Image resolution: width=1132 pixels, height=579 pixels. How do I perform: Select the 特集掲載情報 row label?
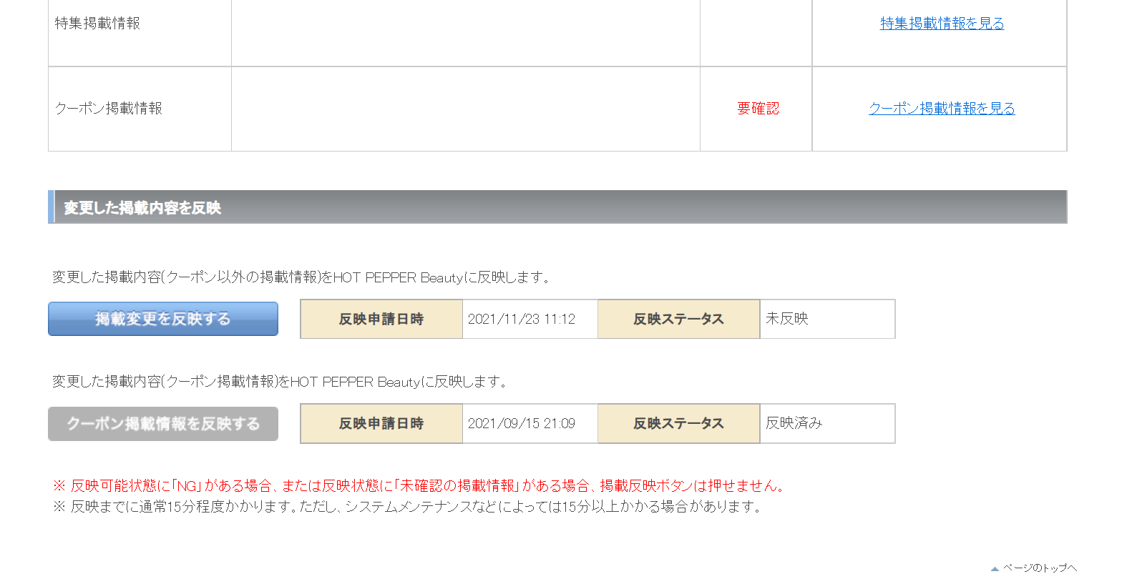point(98,24)
